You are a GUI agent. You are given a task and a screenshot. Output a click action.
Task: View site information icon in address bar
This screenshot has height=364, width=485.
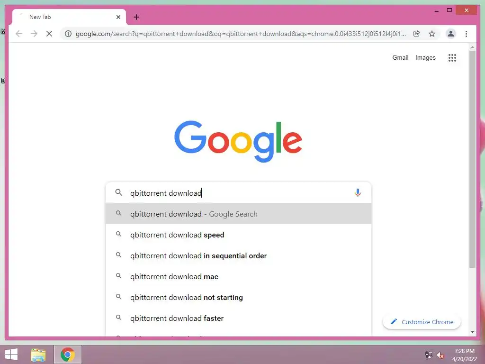coord(68,34)
